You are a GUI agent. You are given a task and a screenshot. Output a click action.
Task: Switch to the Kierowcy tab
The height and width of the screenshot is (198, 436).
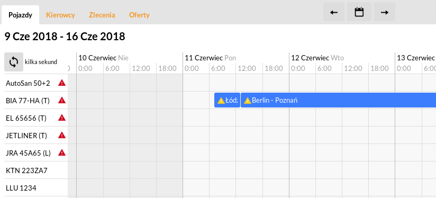[x=60, y=15]
